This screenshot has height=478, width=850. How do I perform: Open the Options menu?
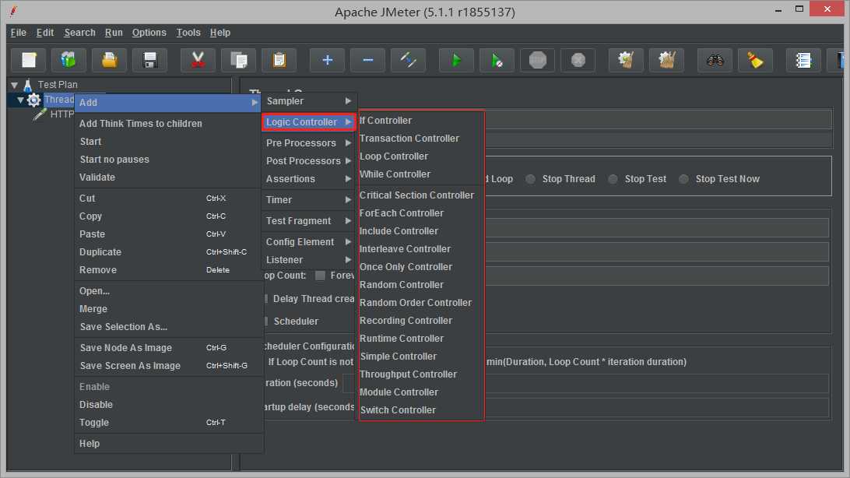coord(149,33)
